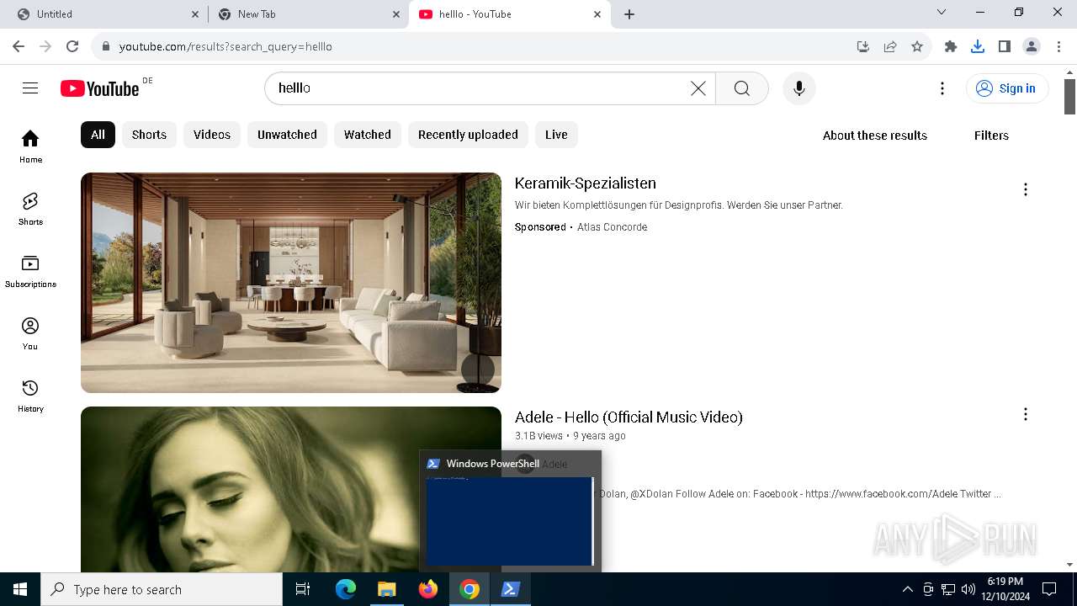The height and width of the screenshot is (606, 1077).
Task: Open Subscriptions in sidebar
Action: coord(30,271)
